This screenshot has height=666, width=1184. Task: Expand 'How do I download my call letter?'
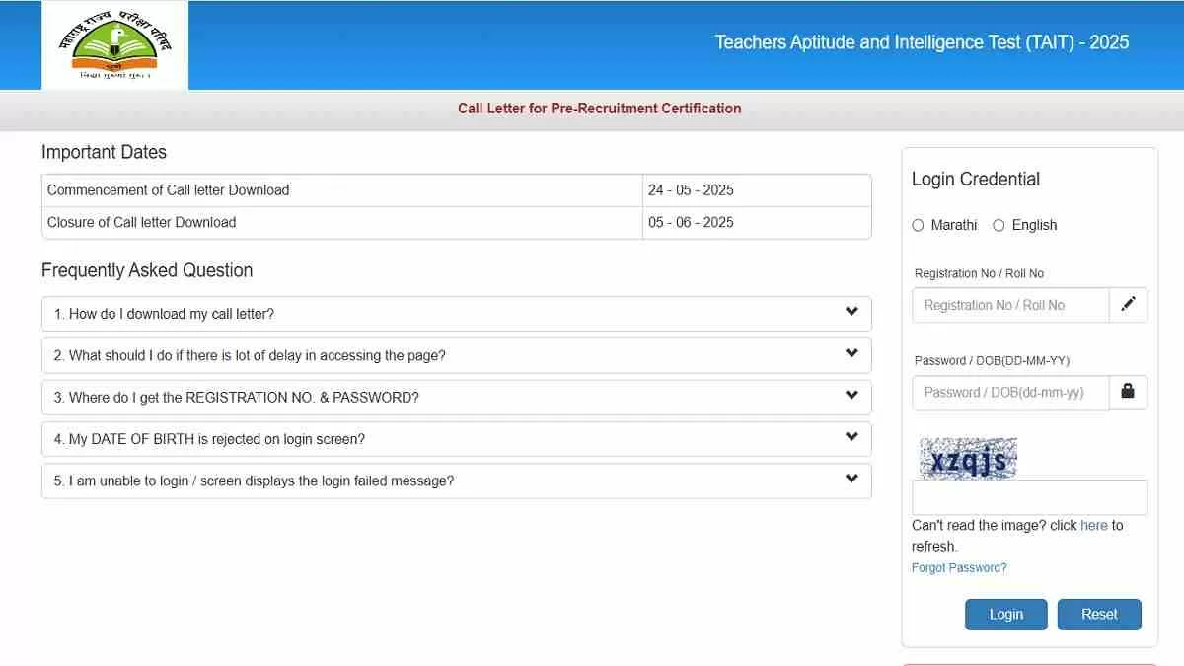pyautogui.click(x=457, y=314)
